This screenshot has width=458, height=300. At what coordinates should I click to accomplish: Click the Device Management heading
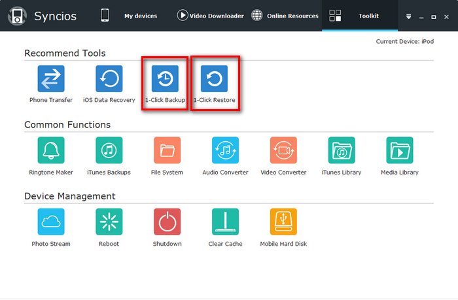tap(70, 196)
